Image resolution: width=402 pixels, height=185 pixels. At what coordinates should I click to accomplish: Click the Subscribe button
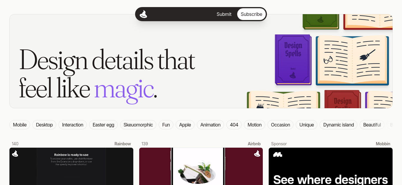tap(251, 14)
